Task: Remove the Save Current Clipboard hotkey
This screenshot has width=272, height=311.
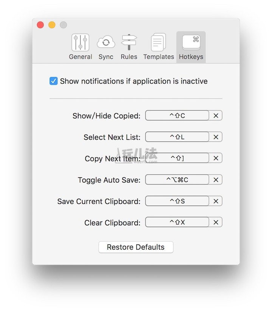Action: click(x=216, y=201)
